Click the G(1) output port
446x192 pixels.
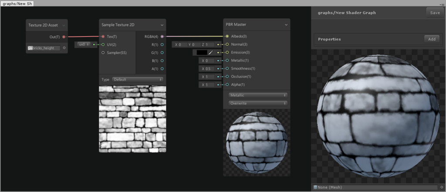click(x=162, y=53)
